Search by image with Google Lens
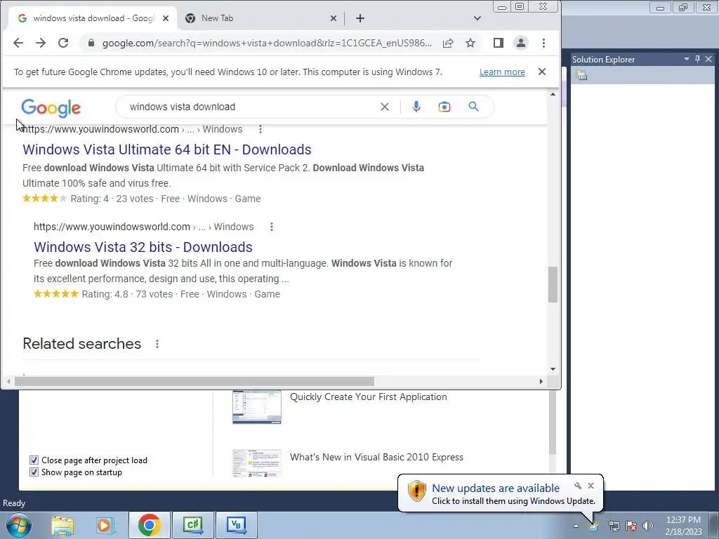 [444, 107]
